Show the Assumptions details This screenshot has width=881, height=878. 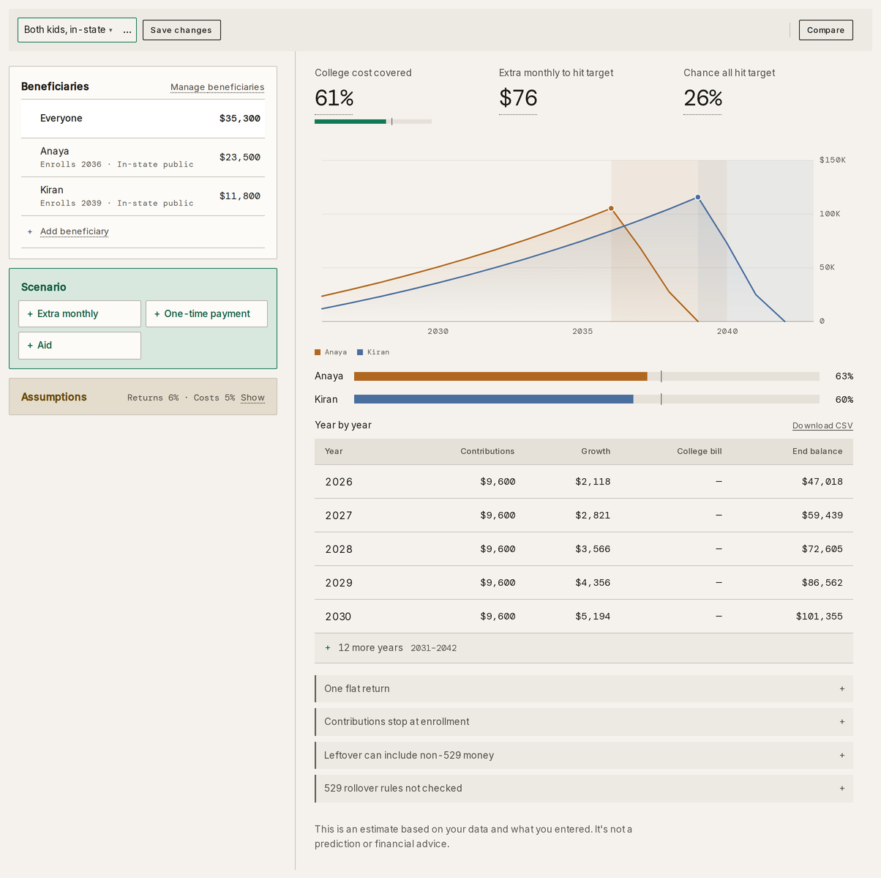click(x=252, y=398)
